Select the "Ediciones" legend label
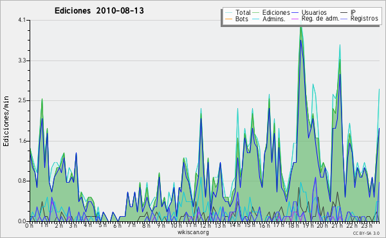Viewport: 386px width, 238px height. pyautogui.click(x=276, y=12)
